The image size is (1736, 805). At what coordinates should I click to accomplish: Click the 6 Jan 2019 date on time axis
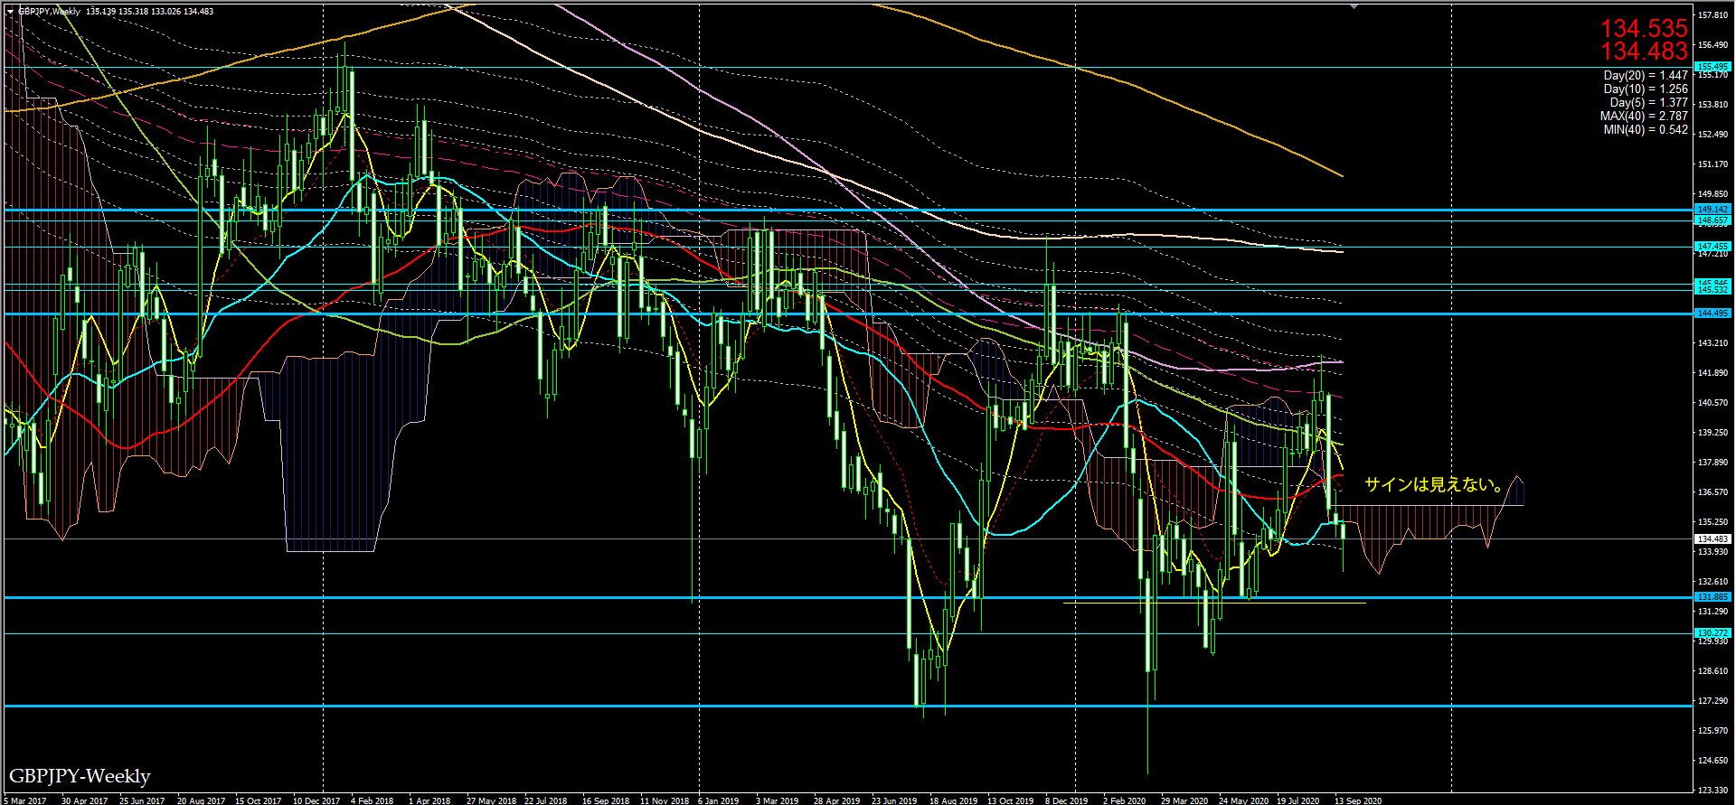click(719, 800)
